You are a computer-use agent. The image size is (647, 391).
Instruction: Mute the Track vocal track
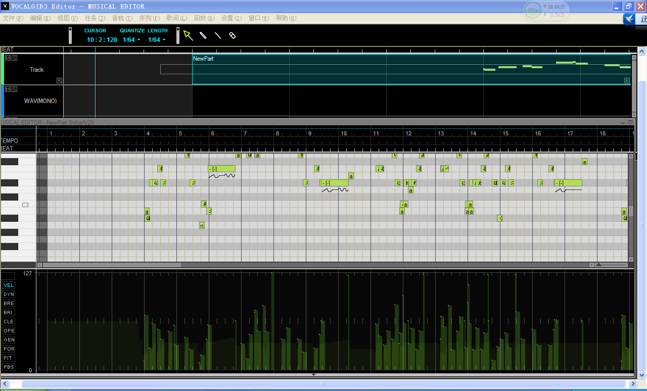pos(8,58)
